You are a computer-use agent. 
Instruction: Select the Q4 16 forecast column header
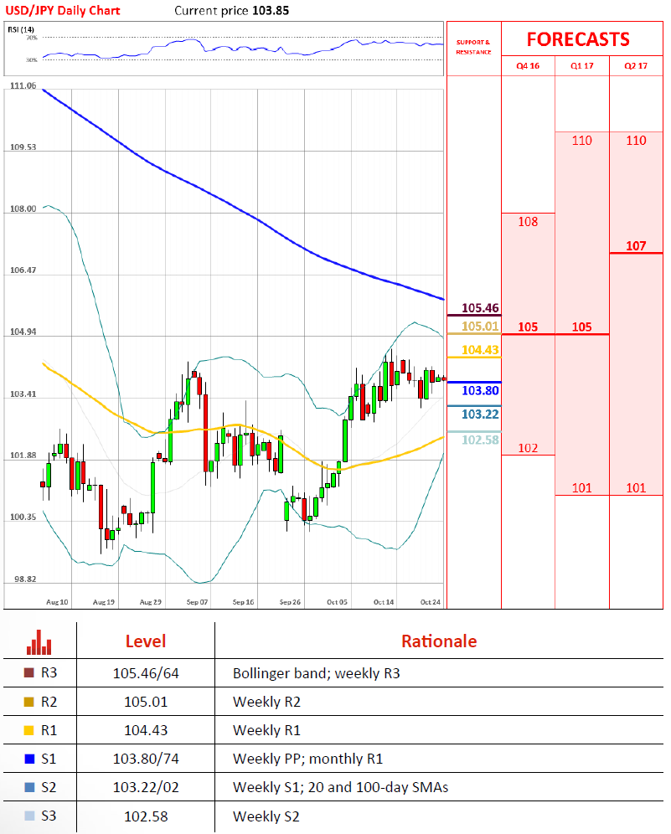click(528, 66)
